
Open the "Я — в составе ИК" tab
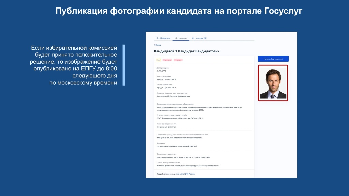[199, 38]
